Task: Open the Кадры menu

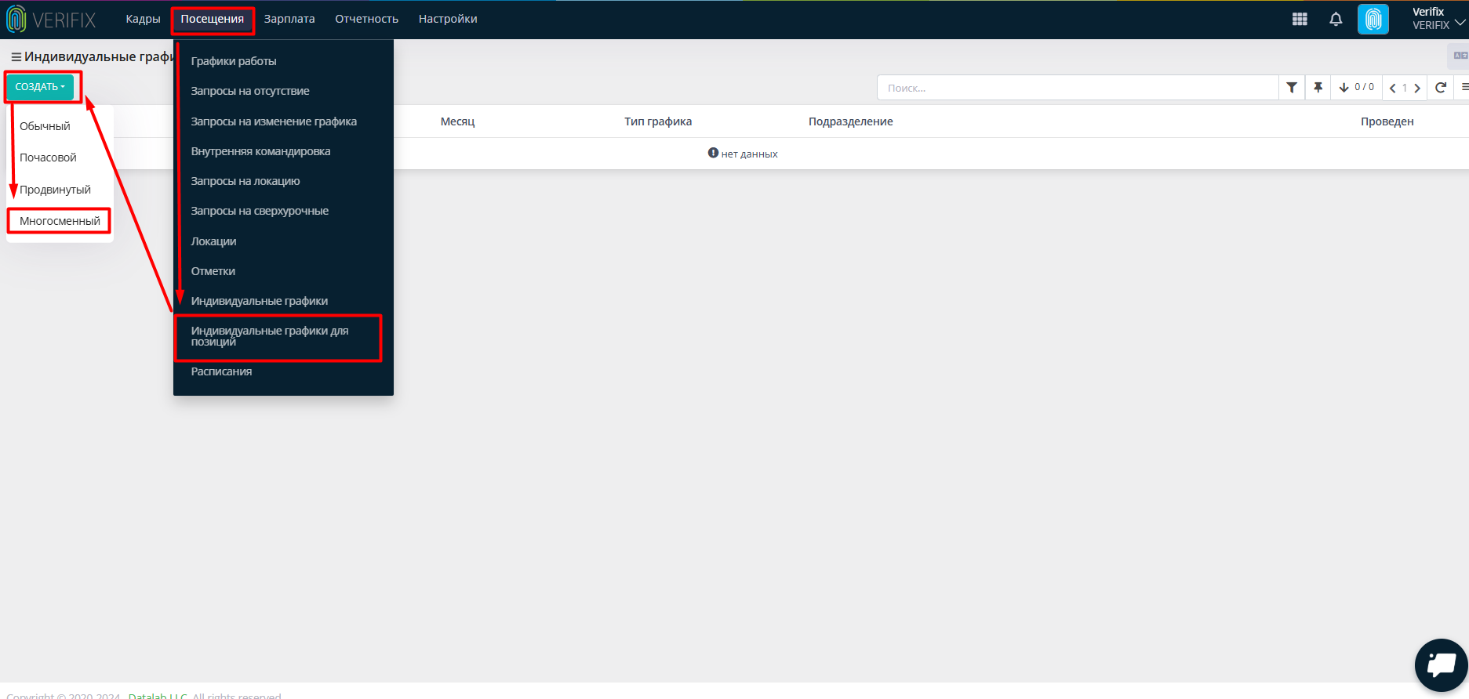Action: (x=143, y=19)
